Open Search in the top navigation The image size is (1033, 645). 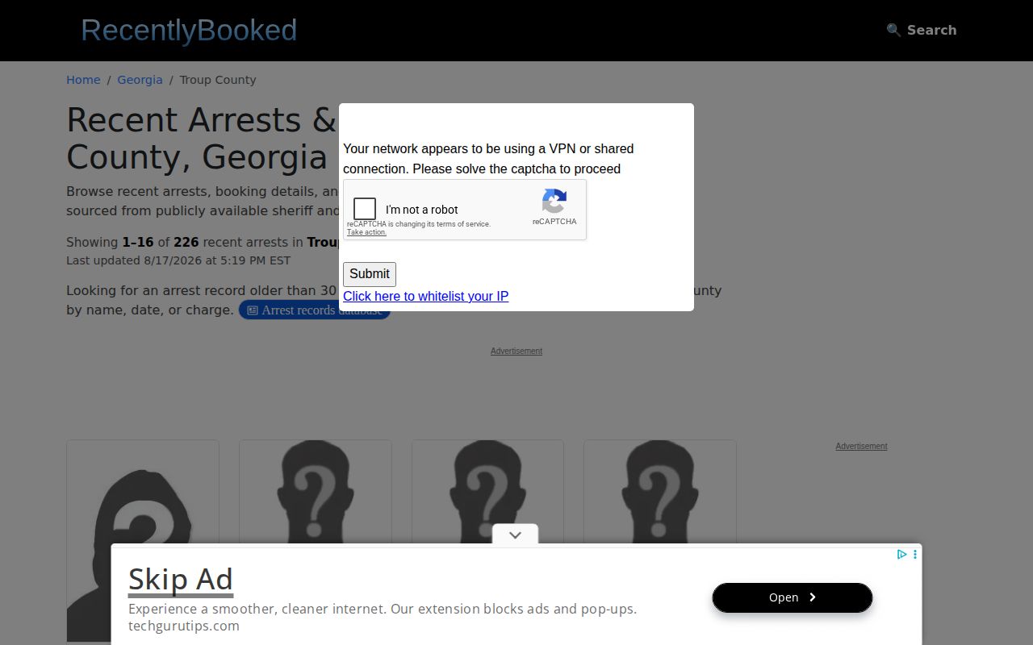point(922,30)
